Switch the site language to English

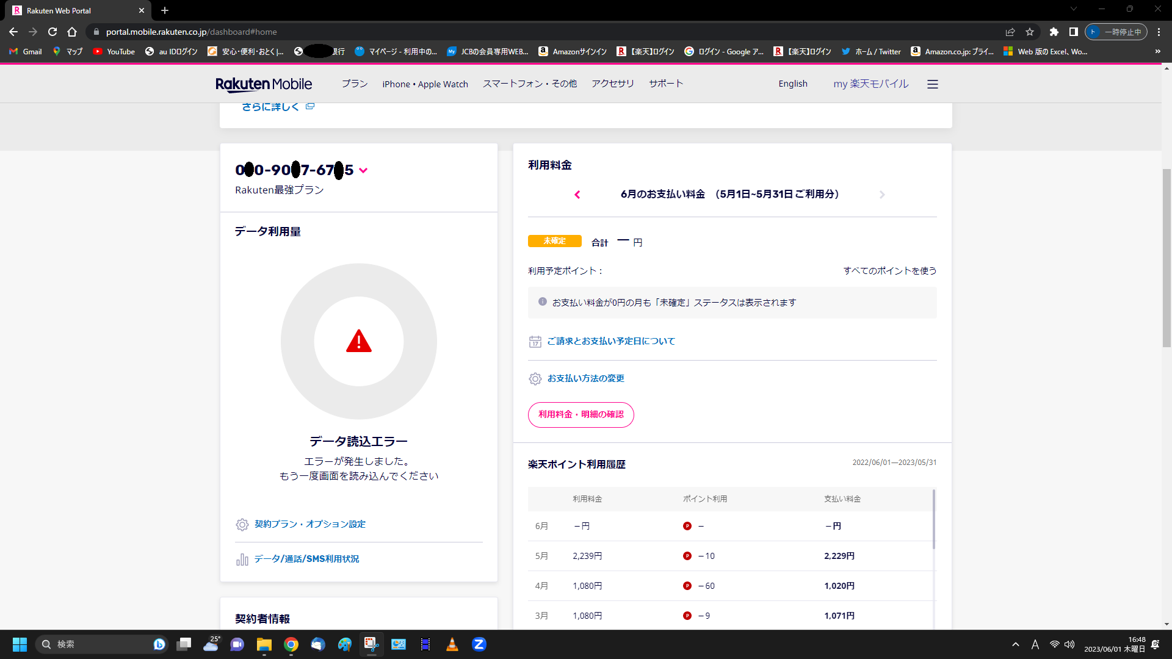click(792, 84)
